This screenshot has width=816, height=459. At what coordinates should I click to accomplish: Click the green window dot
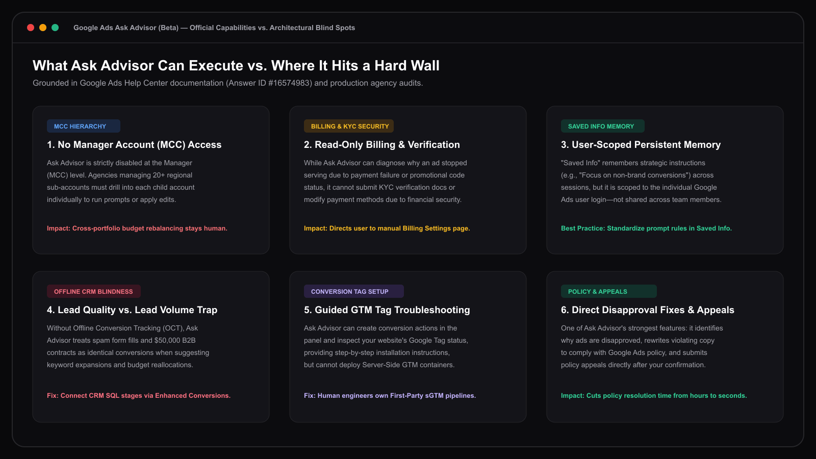point(55,28)
